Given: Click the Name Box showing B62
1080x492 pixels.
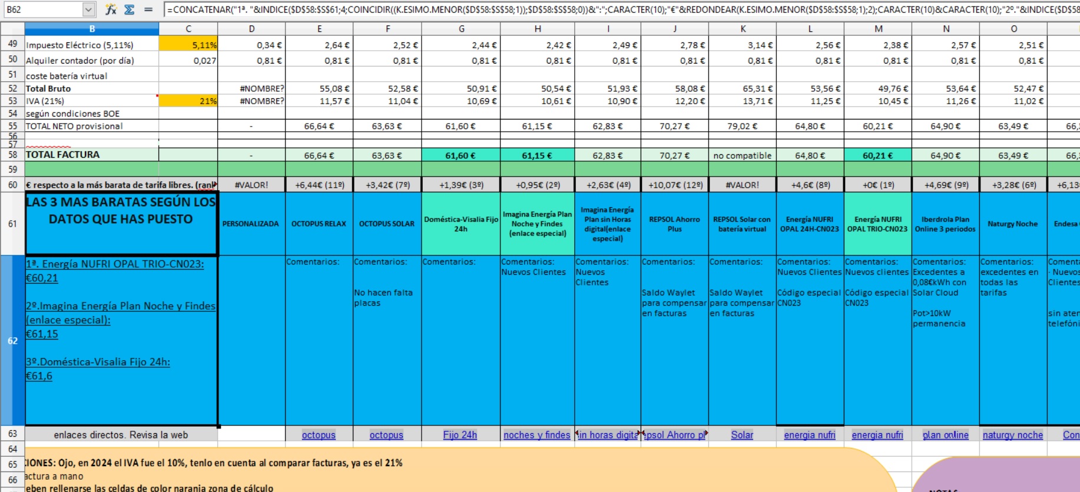Looking at the screenshot, I should 42,9.
